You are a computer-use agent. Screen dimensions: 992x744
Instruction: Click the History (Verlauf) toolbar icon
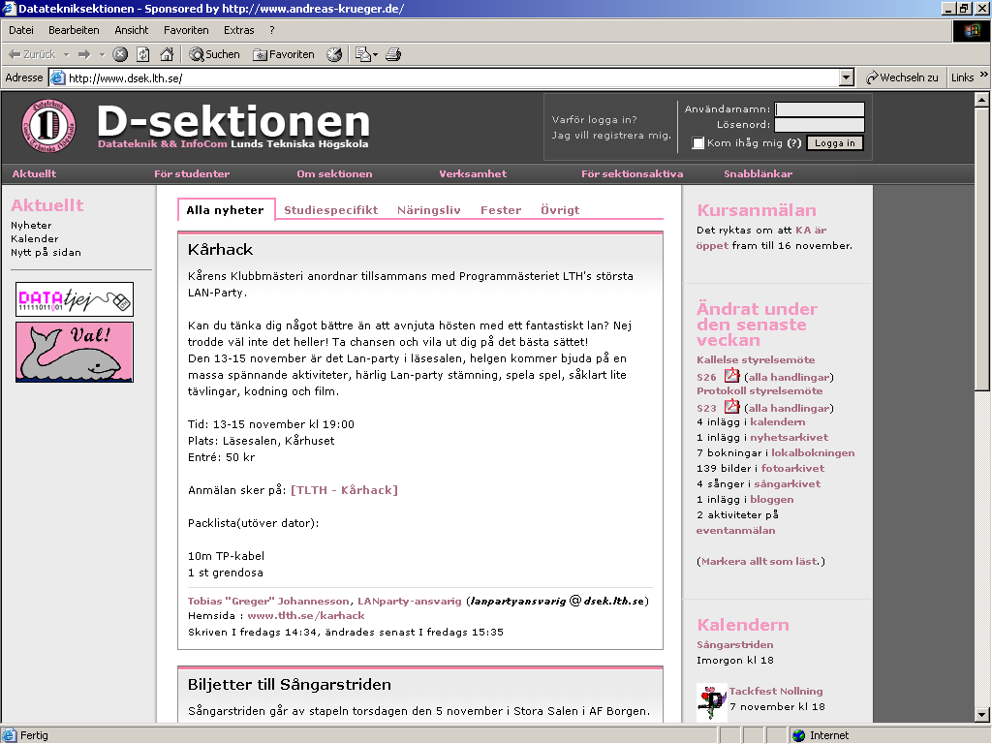(334, 54)
